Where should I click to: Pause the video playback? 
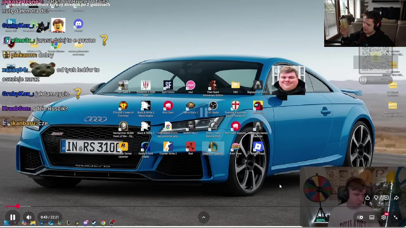13,217
